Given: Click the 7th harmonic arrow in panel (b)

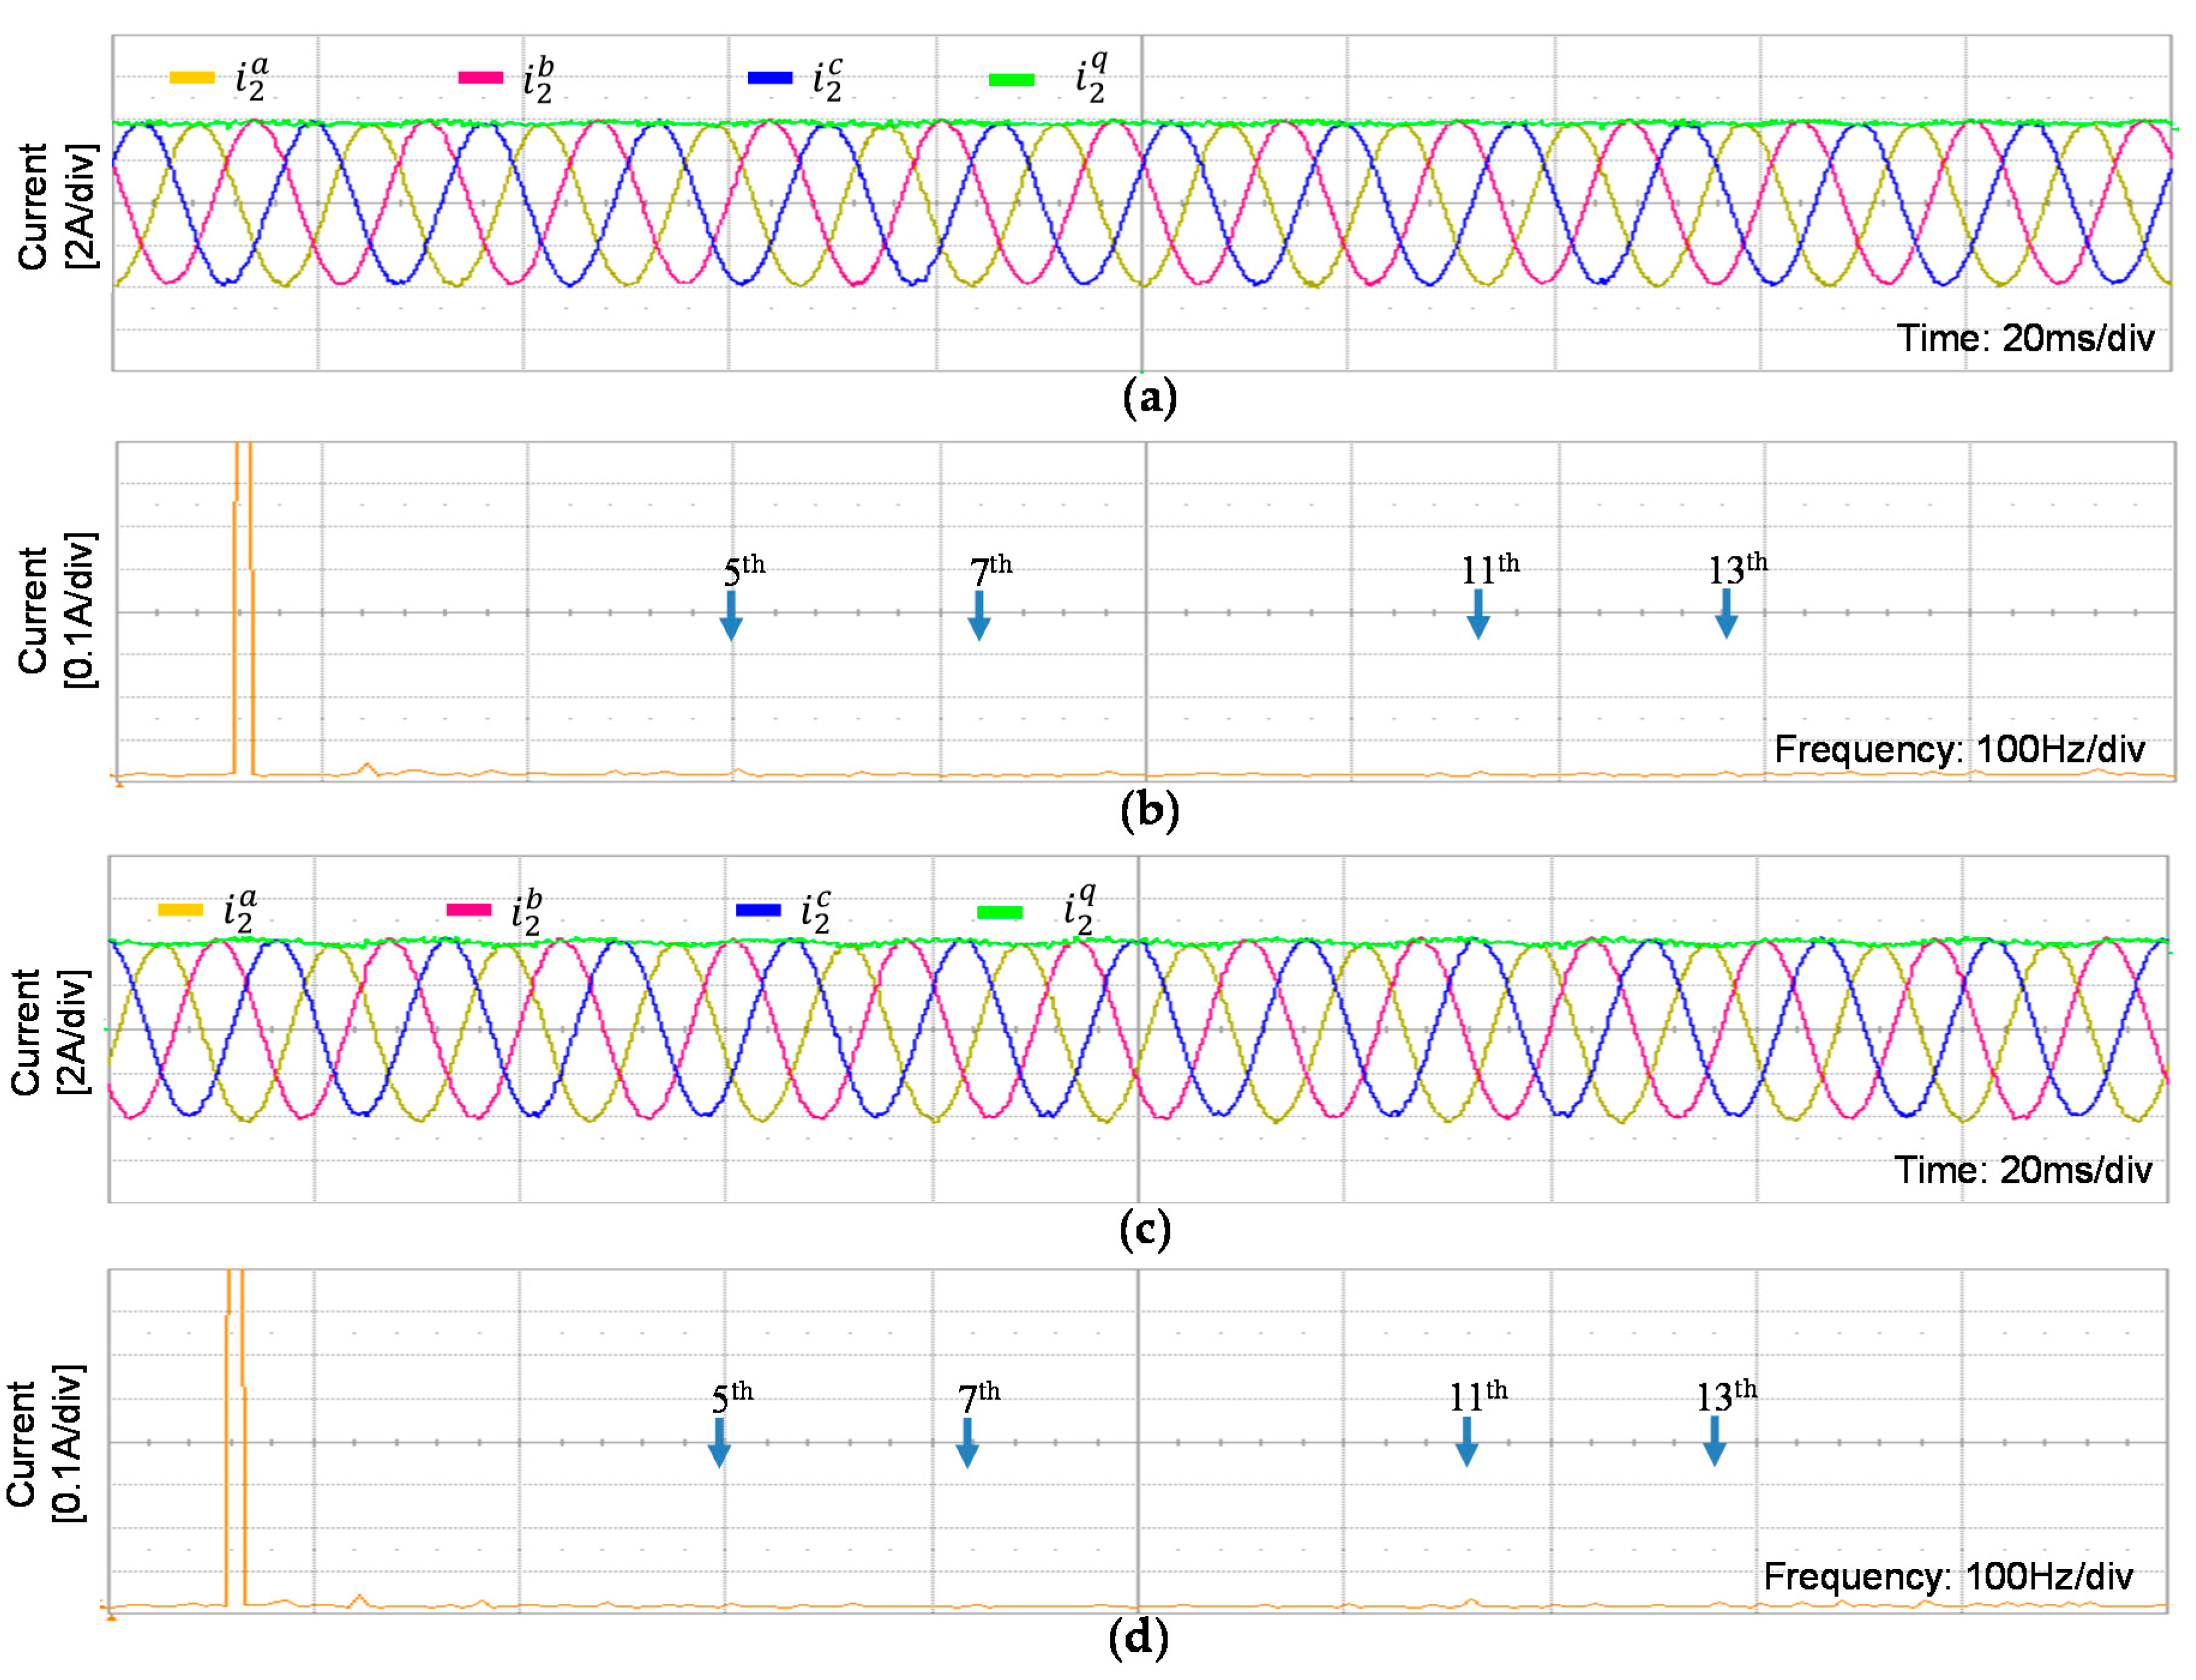Looking at the screenshot, I should [x=979, y=616].
